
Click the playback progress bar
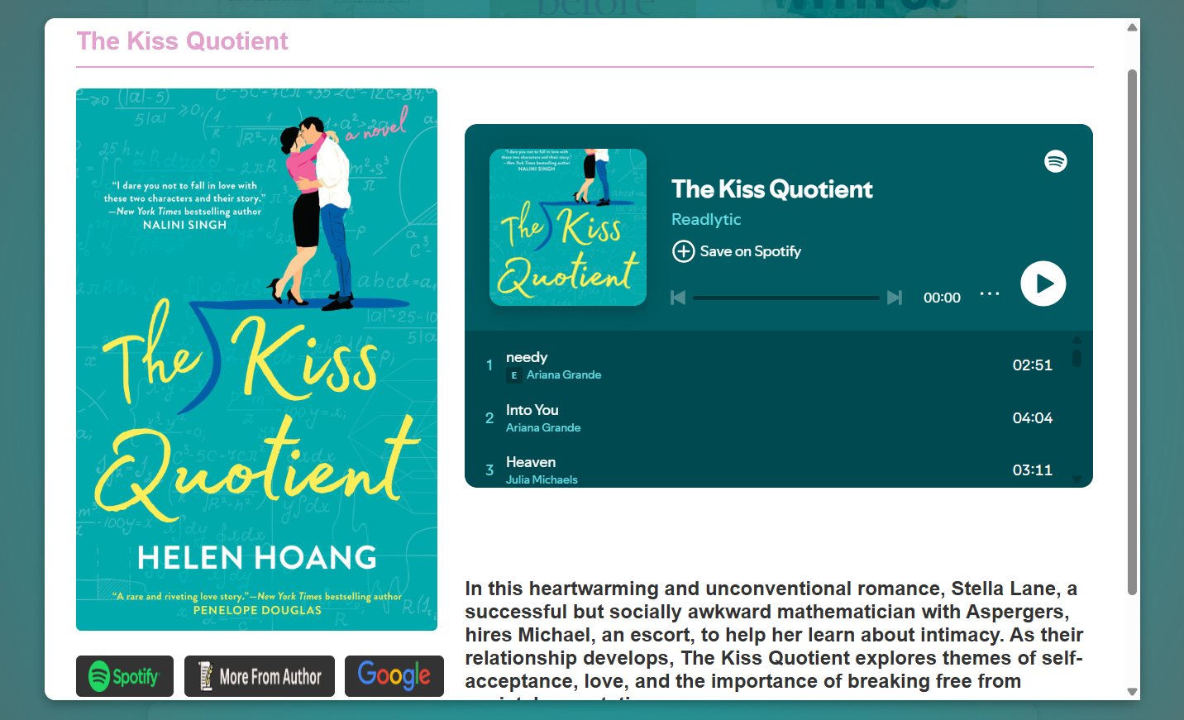[785, 298]
